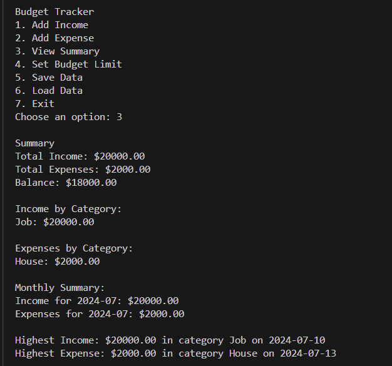This screenshot has width=392, height=366.
Task: Click the '7. Exit' option text
Action: 34,104
